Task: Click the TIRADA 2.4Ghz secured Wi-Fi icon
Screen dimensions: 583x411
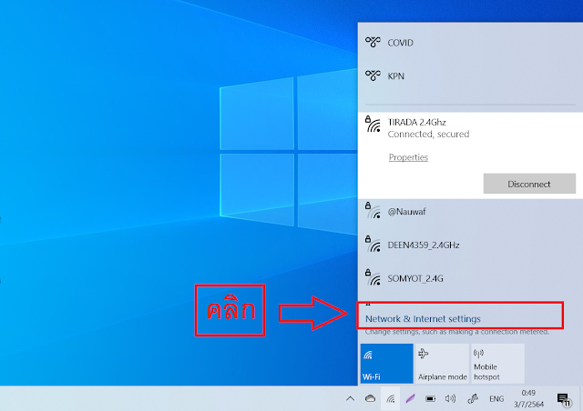Action: pyautogui.click(x=373, y=125)
